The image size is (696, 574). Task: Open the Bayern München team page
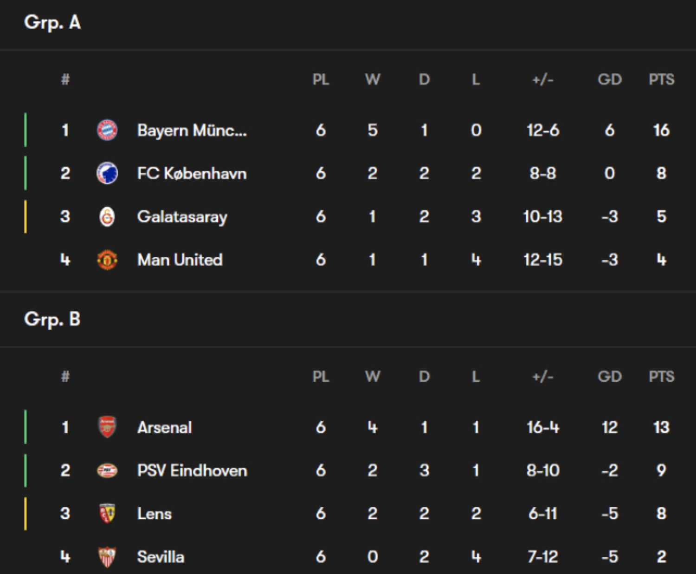coord(192,130)
